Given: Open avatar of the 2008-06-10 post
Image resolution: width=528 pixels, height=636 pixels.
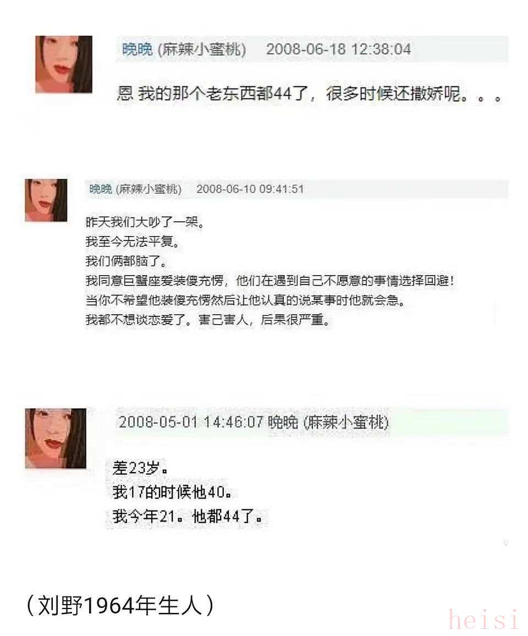Looking at the screenshot, I should click(46, 200).
